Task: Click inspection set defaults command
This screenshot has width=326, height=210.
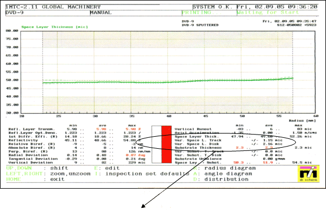Action: coord(147,173)
